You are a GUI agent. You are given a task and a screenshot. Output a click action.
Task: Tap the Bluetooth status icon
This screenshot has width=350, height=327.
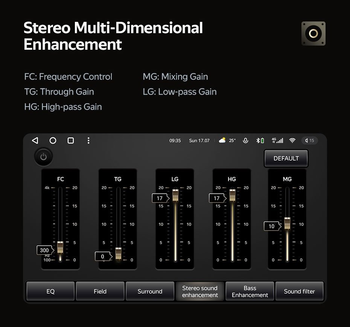(x=260, y=141)
